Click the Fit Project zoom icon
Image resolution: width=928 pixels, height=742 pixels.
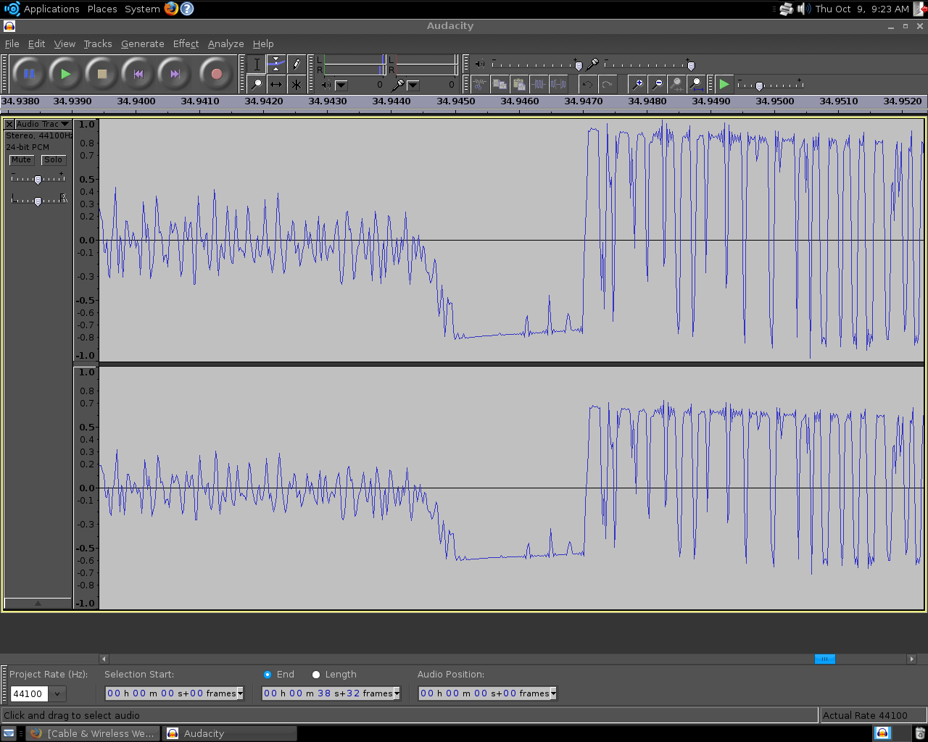[696, 84]
